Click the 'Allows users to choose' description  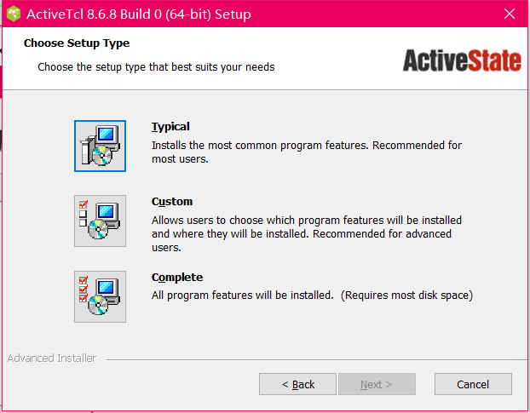(307, 233)
